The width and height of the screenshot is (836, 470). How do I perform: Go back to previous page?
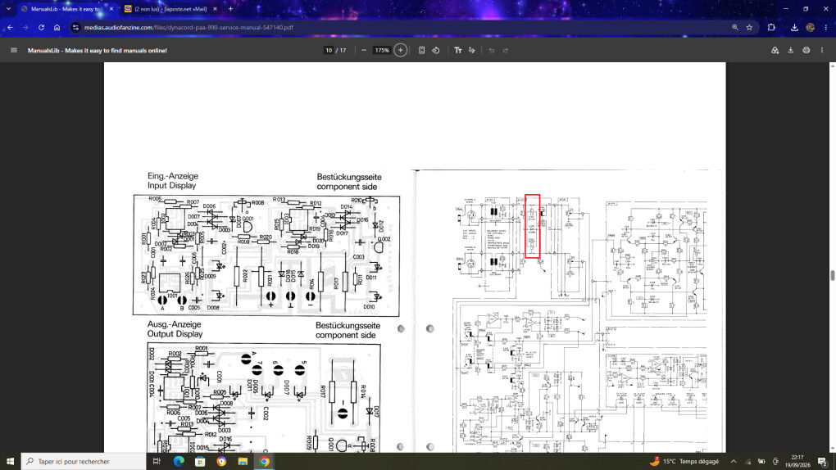pyautogui.click(x=10, y=27)
